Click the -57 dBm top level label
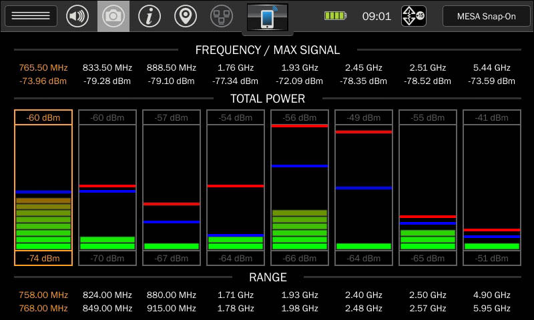The height and width of the screenshot is (320, 534). coord(172,118)
